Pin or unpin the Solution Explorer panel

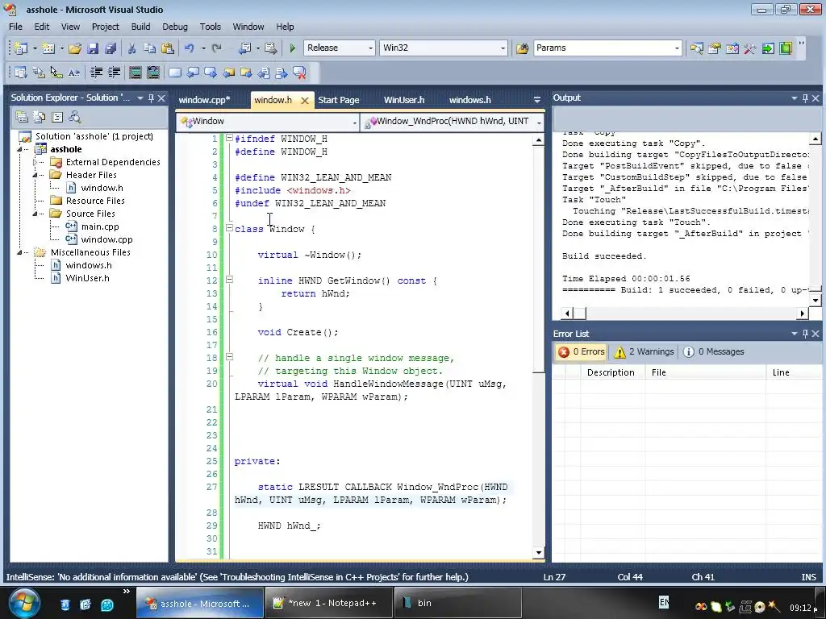(151, 98)
